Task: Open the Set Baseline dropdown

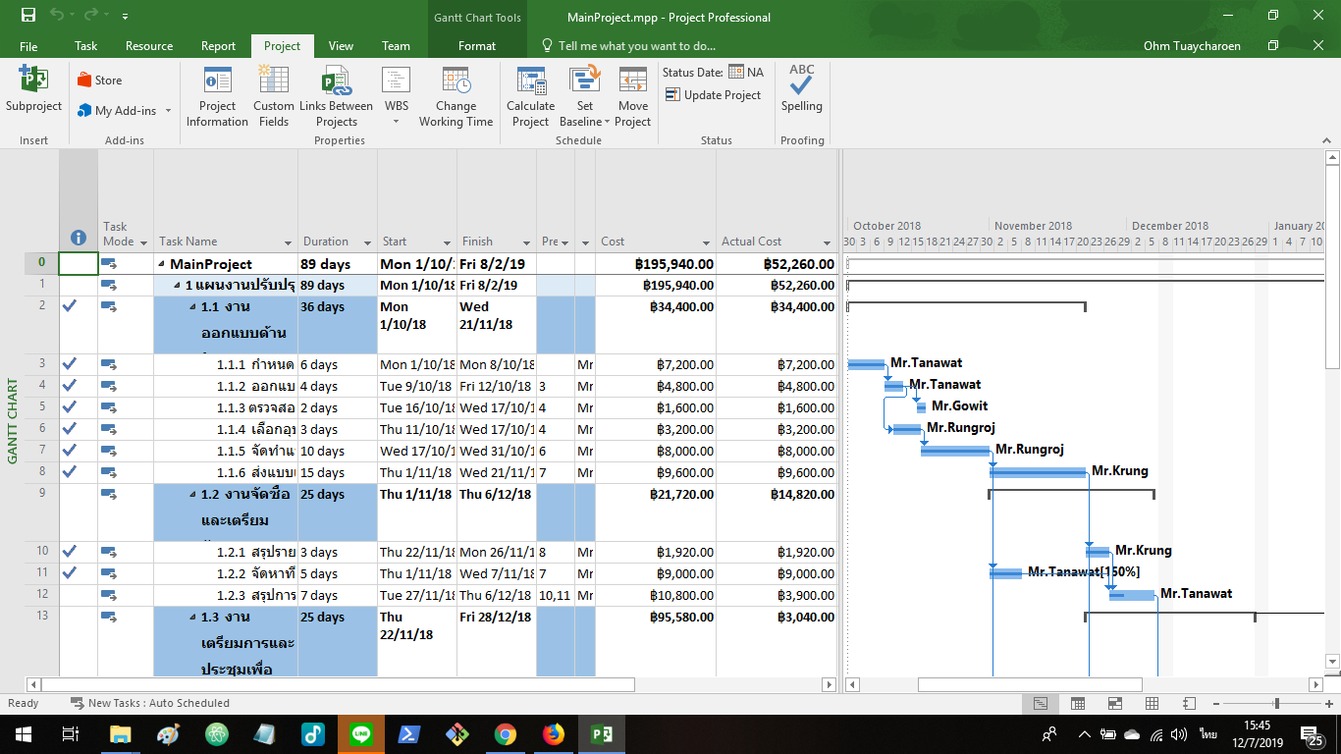Action: [585, 122]
